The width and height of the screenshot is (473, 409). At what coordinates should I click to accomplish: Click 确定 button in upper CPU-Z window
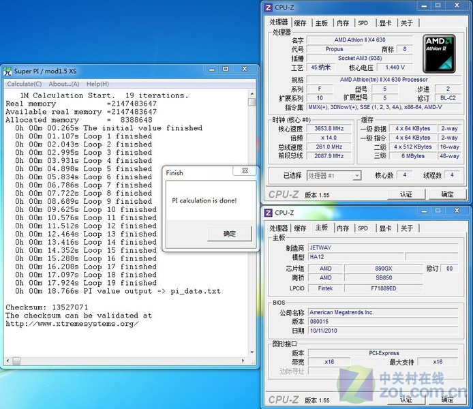pyautogui.click(x=447, y=194)
